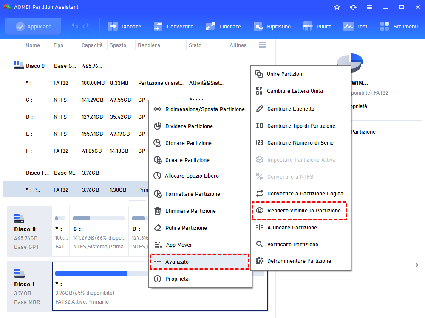The width and height of the screenshot is (425, 318).
Task: Undo the last pending operation
Action: (x=74, y=26)
